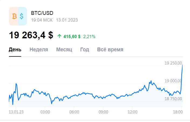Select the Всё время tab
The height and width of the screenshot is (122, 190).
[x=110, y=49]
